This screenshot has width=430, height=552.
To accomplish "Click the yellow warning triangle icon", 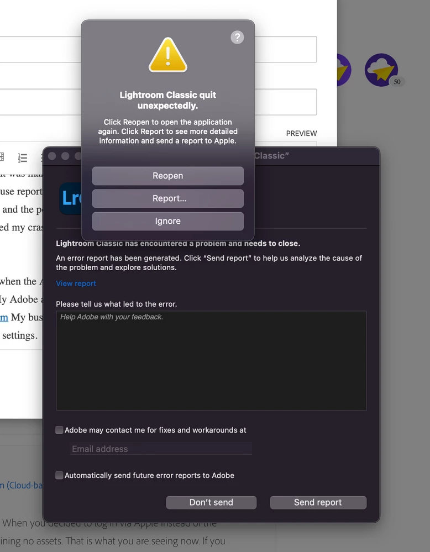I will (168, 55).
